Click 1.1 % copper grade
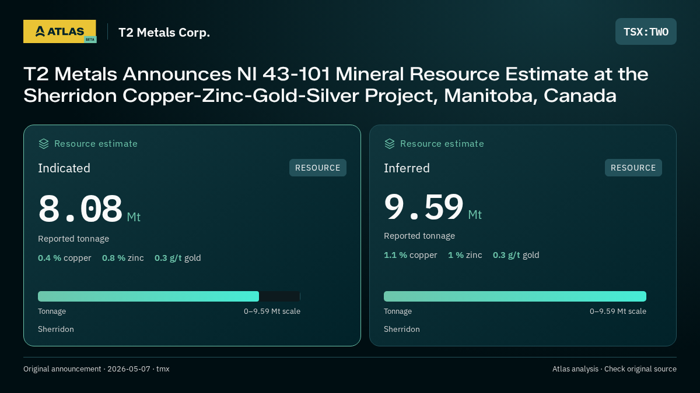 (x=411, y=255)
